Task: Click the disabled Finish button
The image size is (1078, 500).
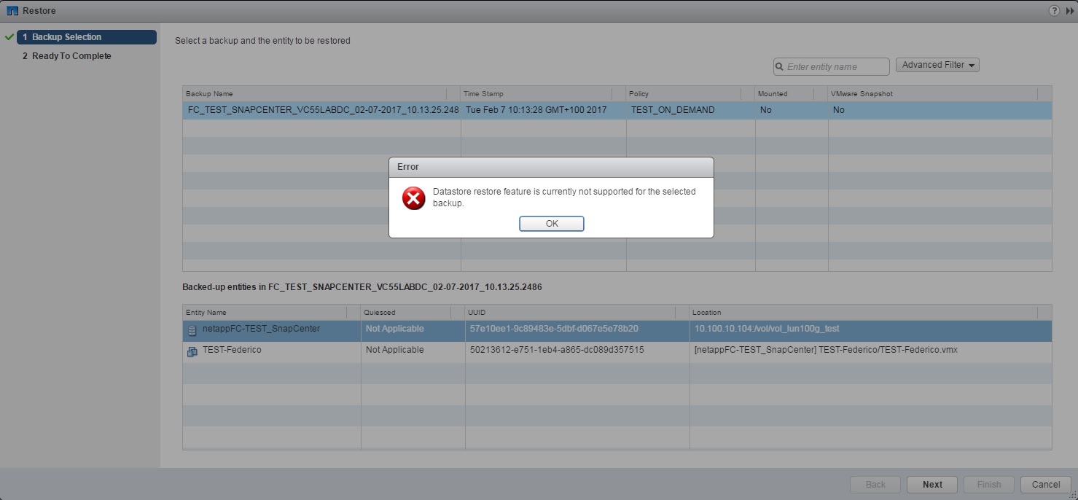Action: click(x=989, y=485)
